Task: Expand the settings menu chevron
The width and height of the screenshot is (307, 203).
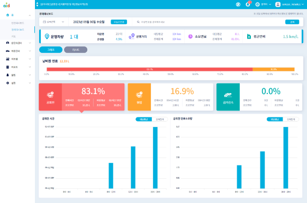Action: click(x=30, y=83)
